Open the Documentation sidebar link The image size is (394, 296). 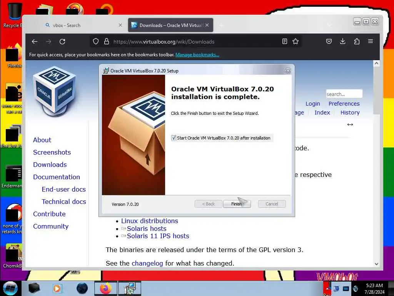57,177
